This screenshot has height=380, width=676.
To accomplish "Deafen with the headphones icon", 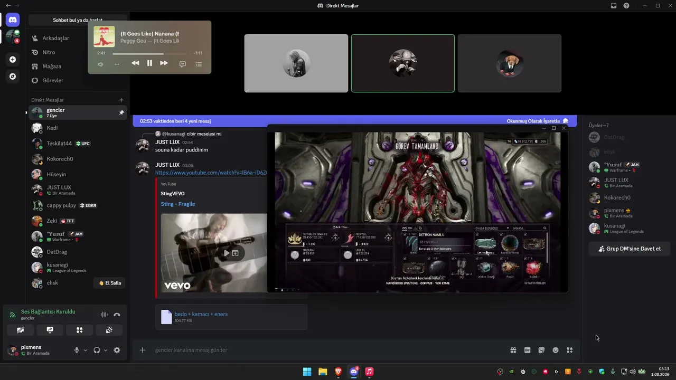I will pos(97,350).
